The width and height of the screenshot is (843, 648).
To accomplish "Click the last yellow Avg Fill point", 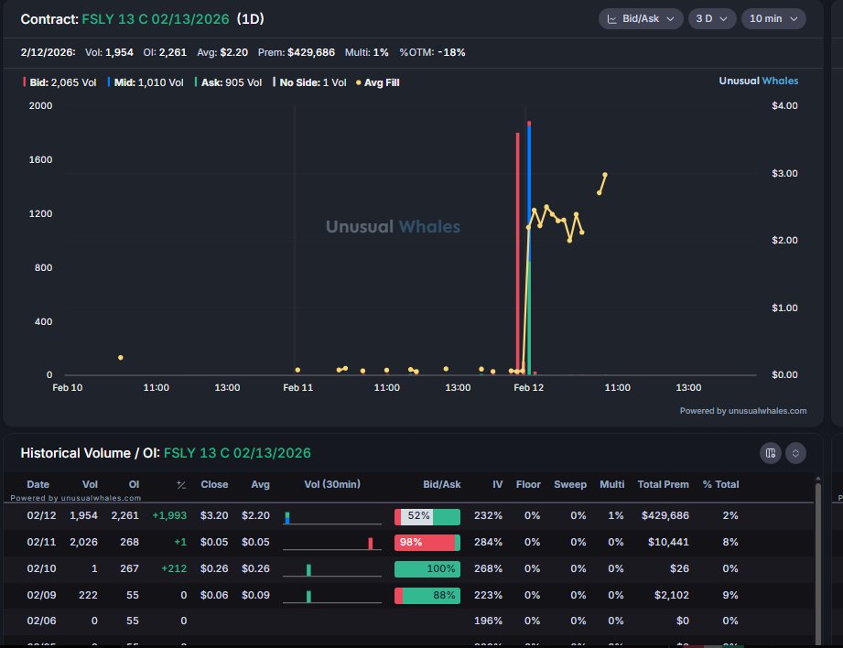I will (605, 175).
